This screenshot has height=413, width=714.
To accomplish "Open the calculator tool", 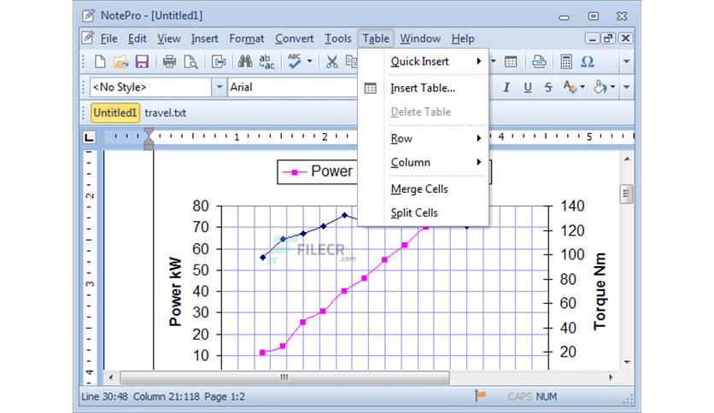I will pos(566,61).
